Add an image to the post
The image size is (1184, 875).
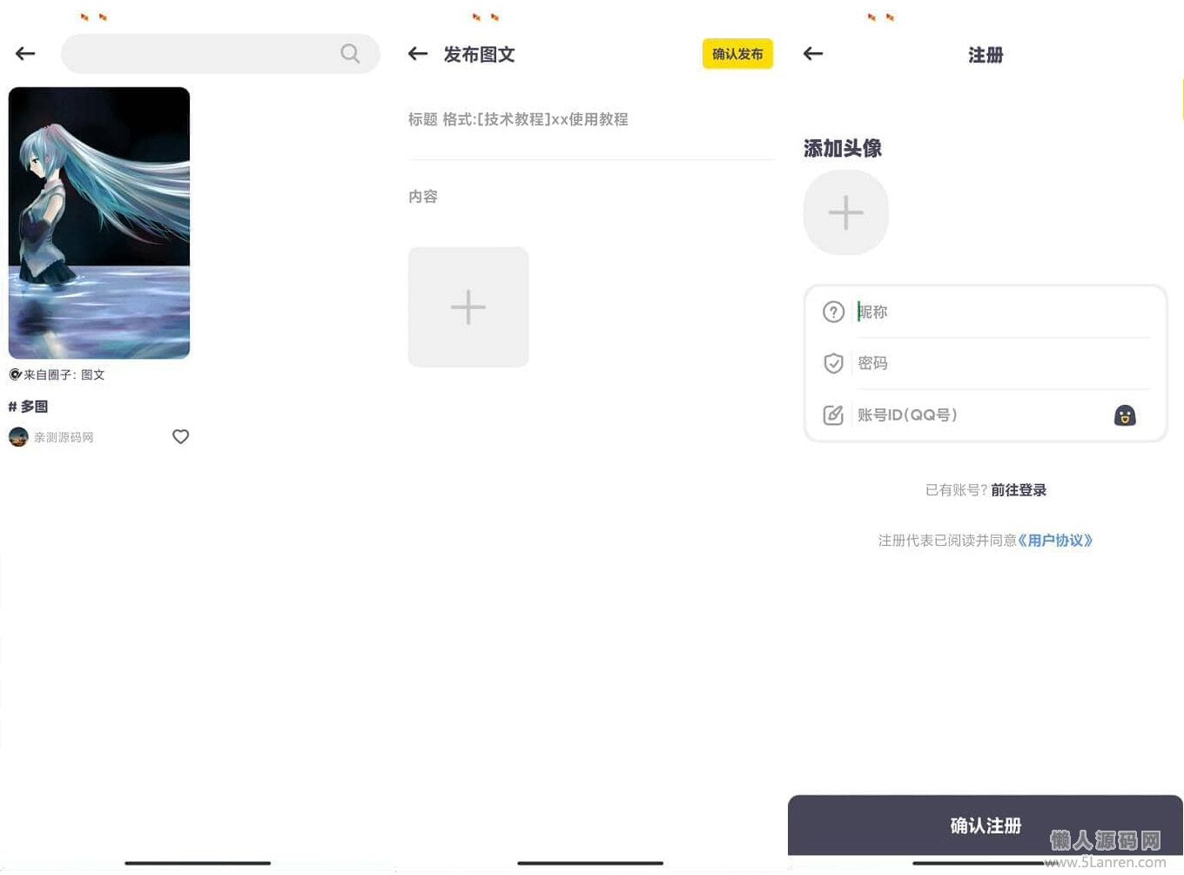[x=468, y=307]
